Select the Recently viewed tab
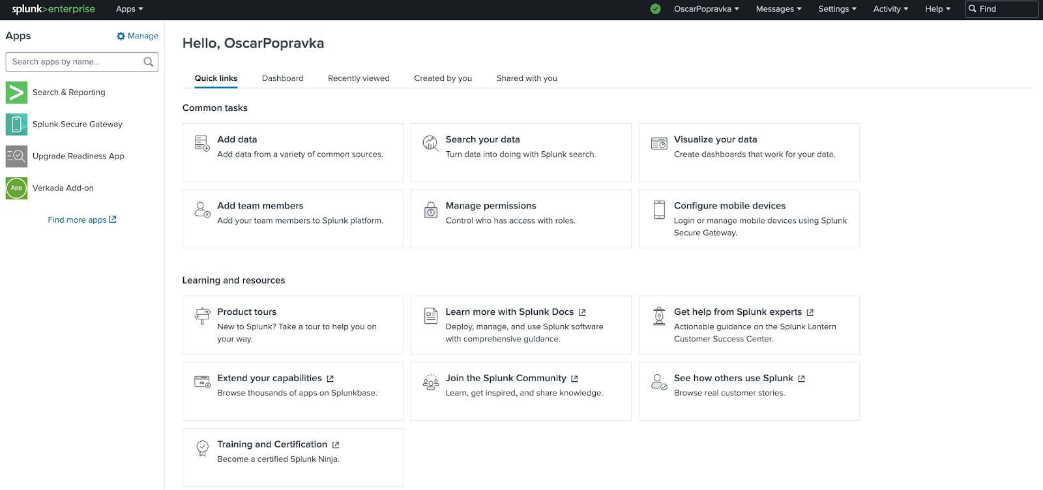 click(359, 78)
